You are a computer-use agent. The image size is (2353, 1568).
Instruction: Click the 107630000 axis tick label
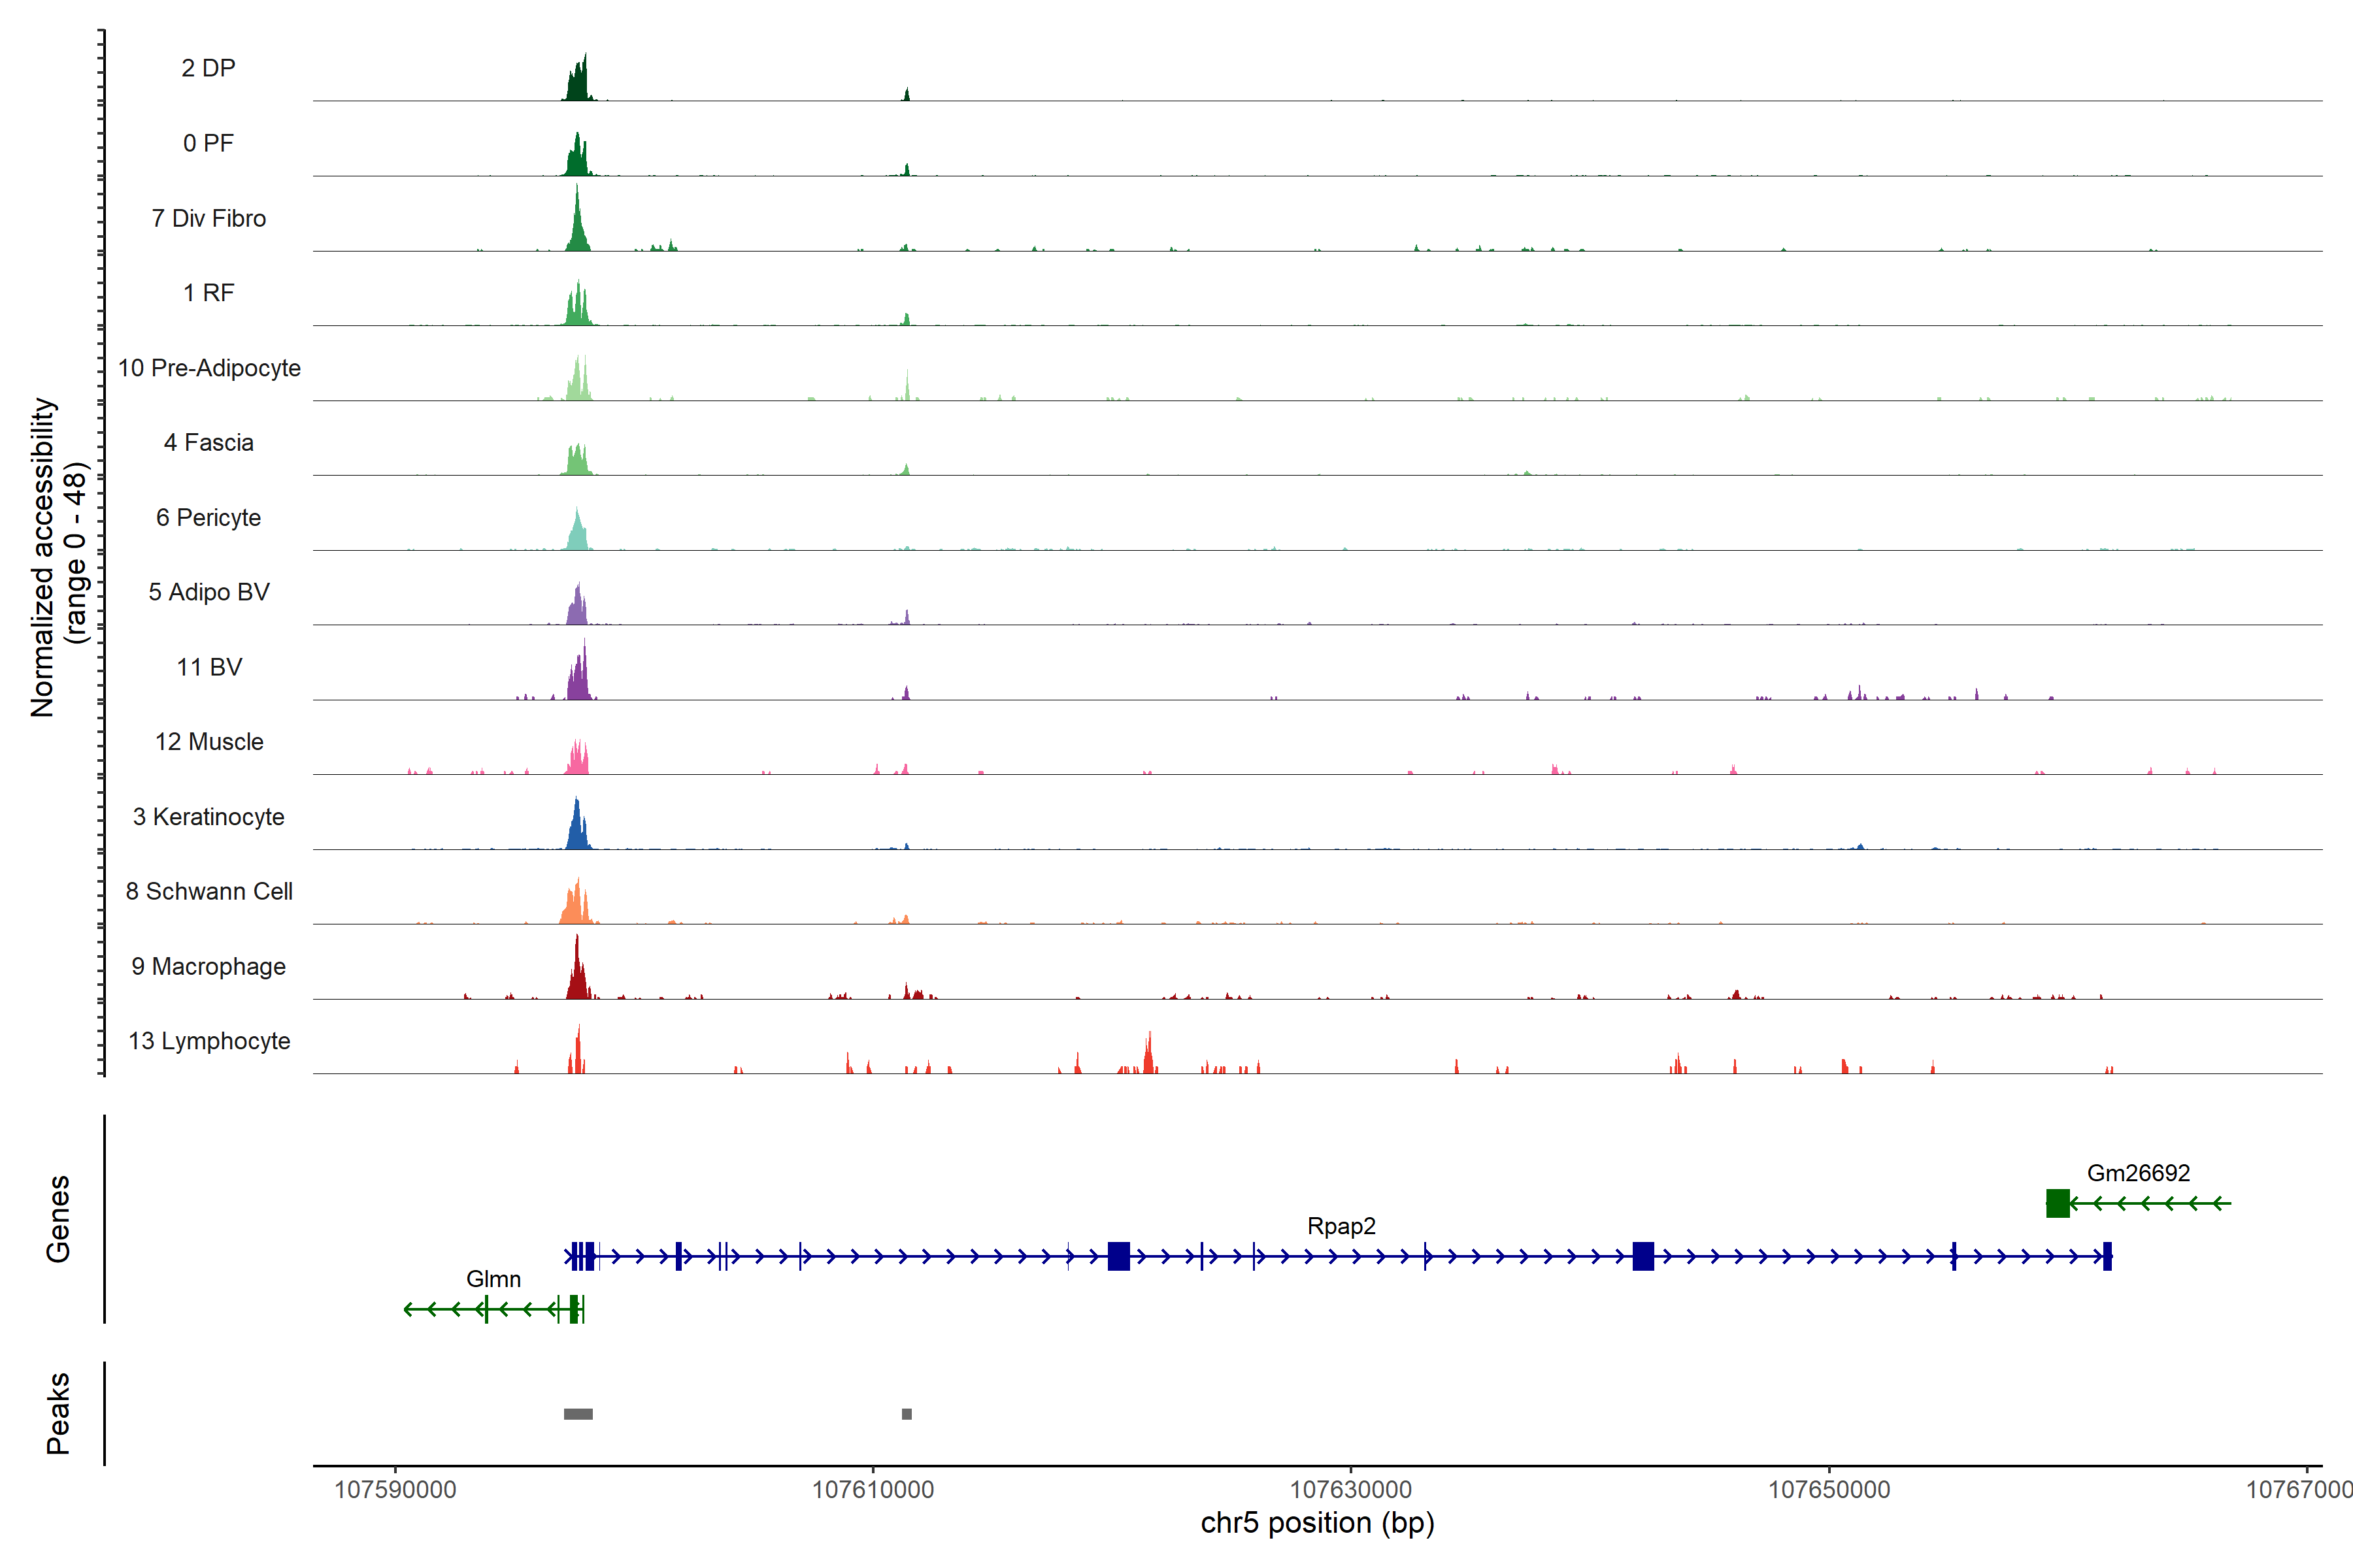1350,1490
